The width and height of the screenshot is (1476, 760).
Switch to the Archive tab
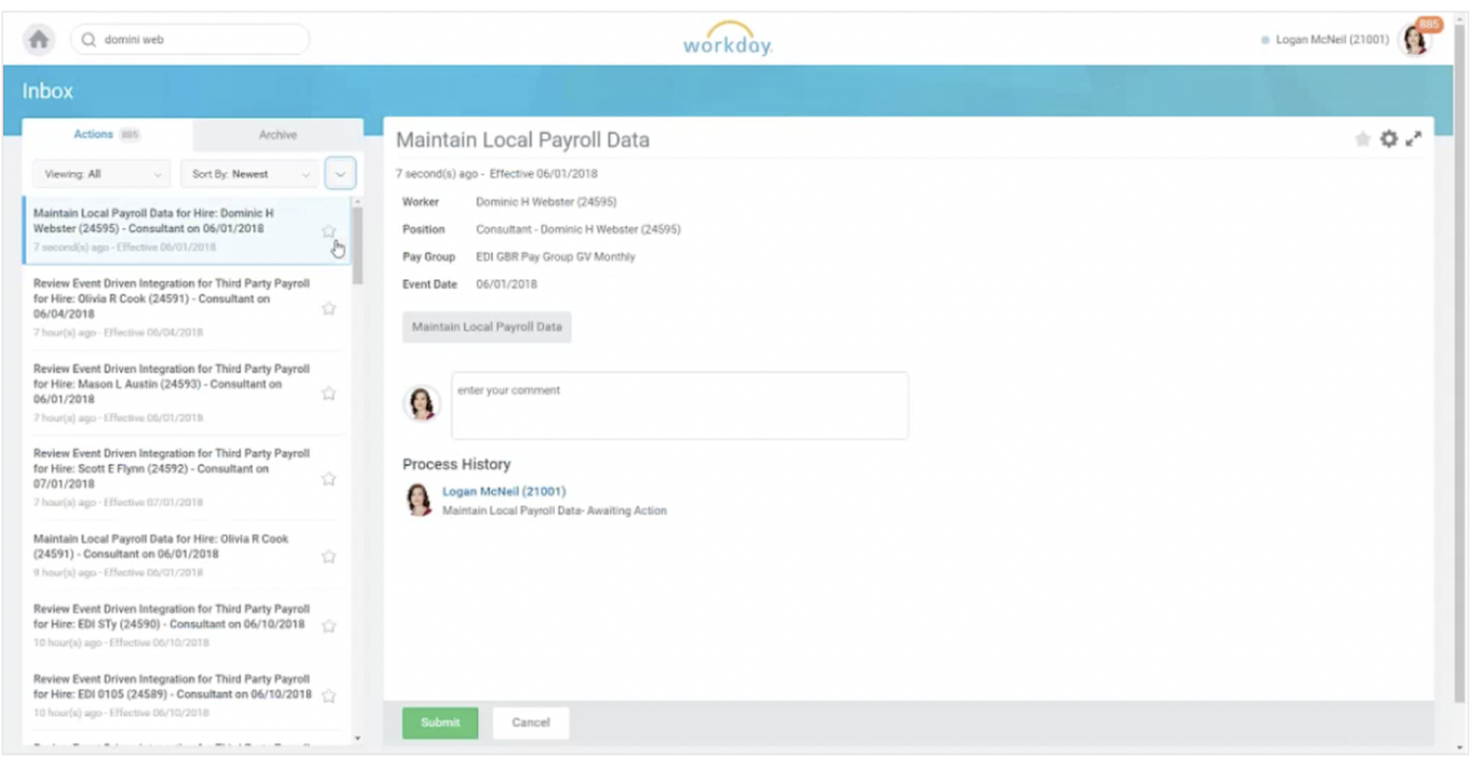(x=277, y=135)
